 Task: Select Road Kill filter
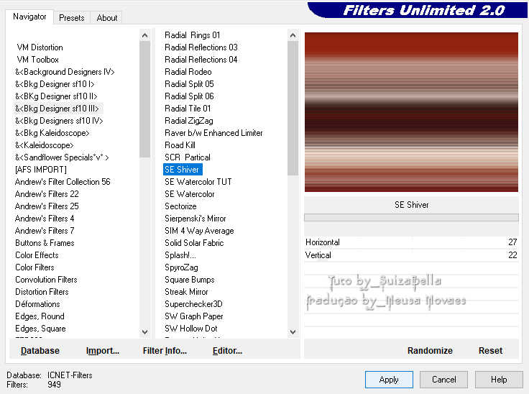click(x=180, y=145)
